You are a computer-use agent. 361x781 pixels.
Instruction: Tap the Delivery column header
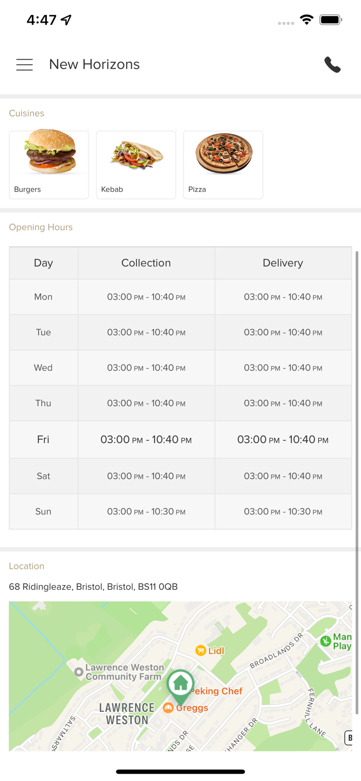point(283,263)
